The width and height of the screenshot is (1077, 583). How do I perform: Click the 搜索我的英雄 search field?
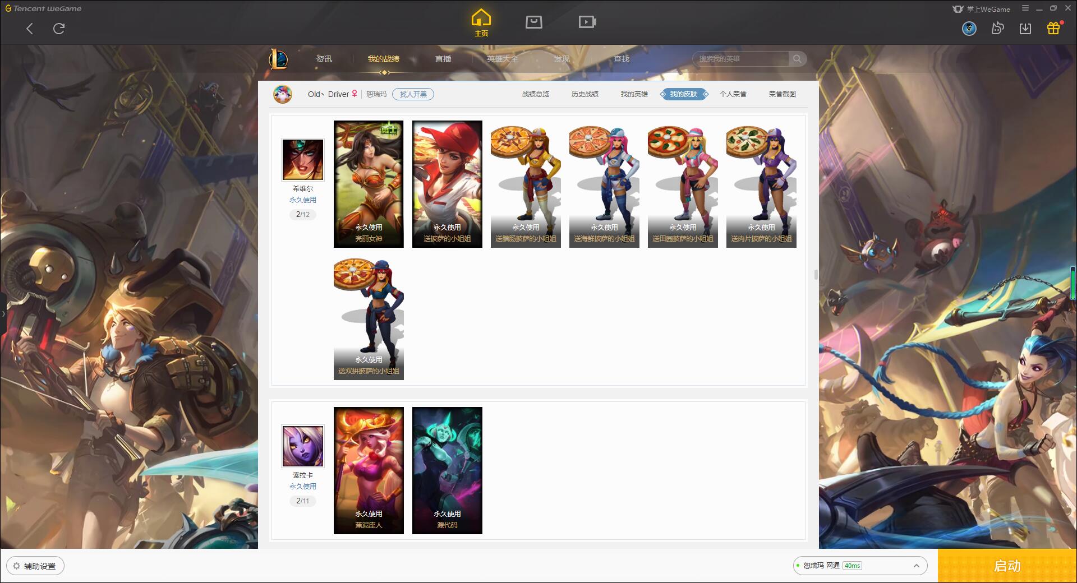(x=741, y=59)
